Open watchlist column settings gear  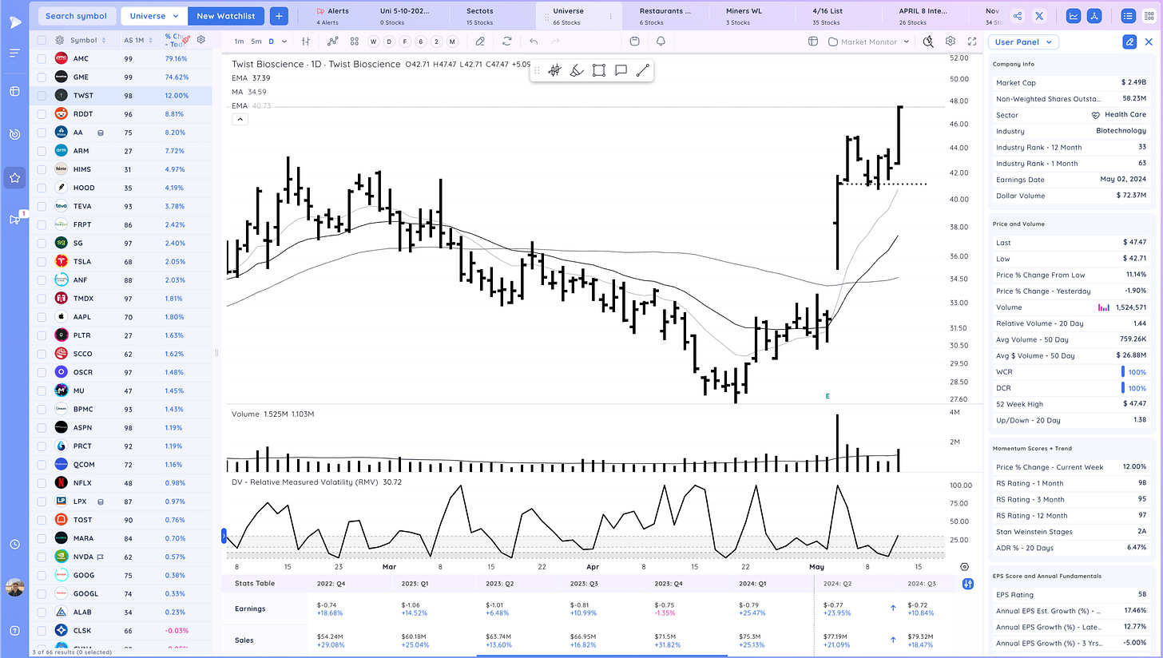(200, 39)
